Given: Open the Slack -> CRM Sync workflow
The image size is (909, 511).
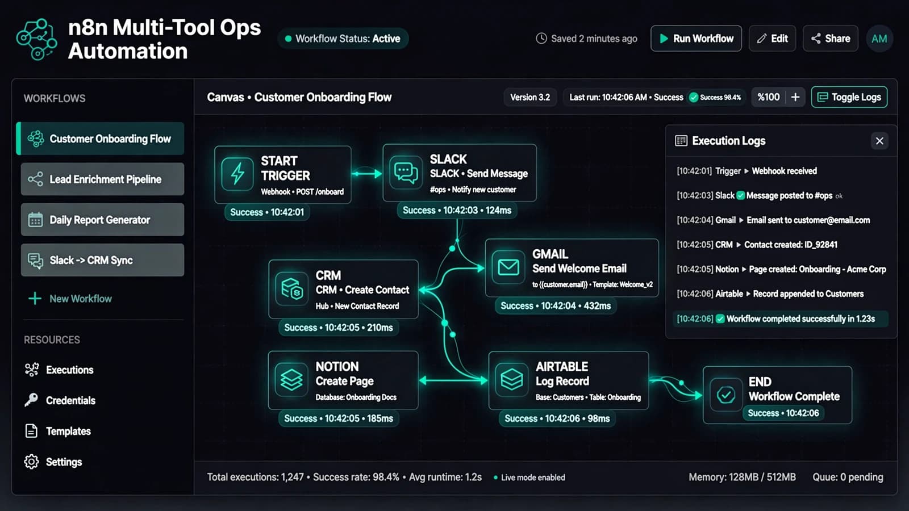Looking at the screenshot, I should [102, 260].
